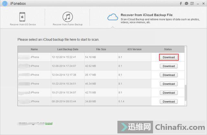This screenshot has height=135, width=207.
Task: Download the 08-29-2014 backup
Action: coord(169,102)
